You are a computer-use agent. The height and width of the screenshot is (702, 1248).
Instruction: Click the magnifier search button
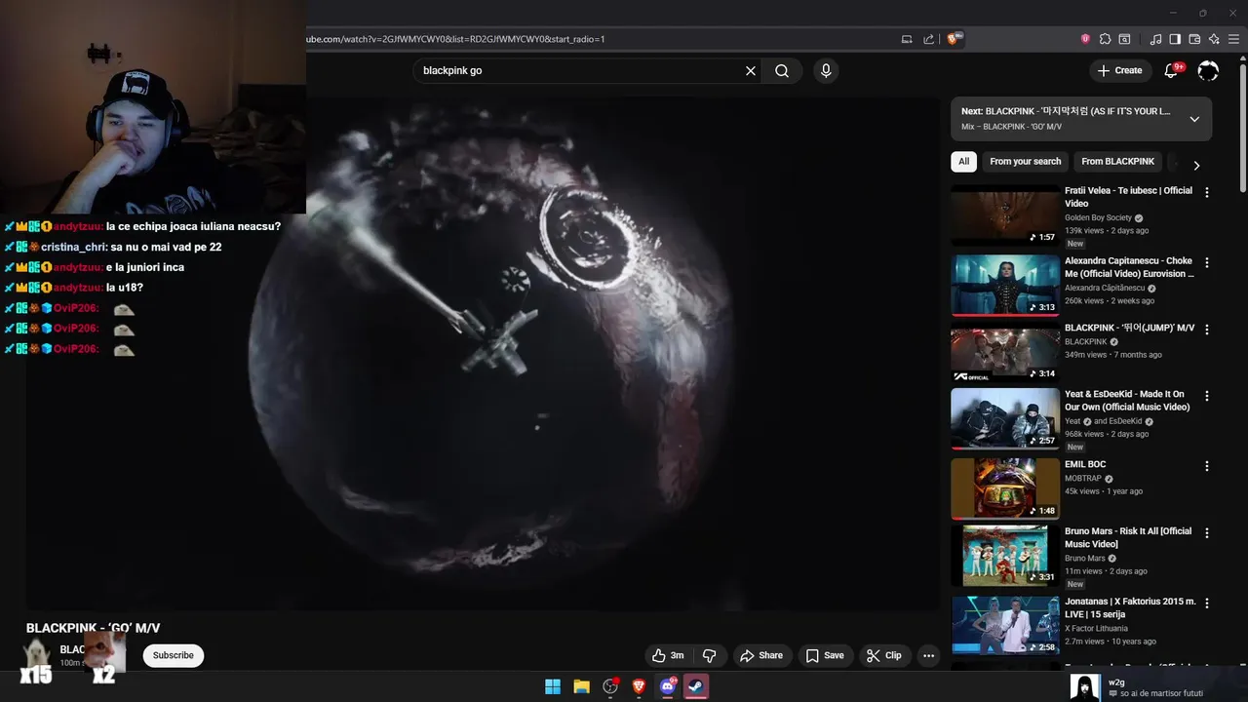point(782,70)
